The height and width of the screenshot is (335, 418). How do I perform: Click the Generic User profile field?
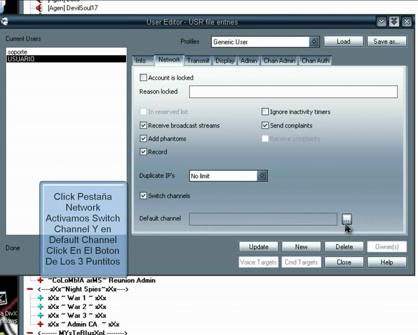coord(260,42)
